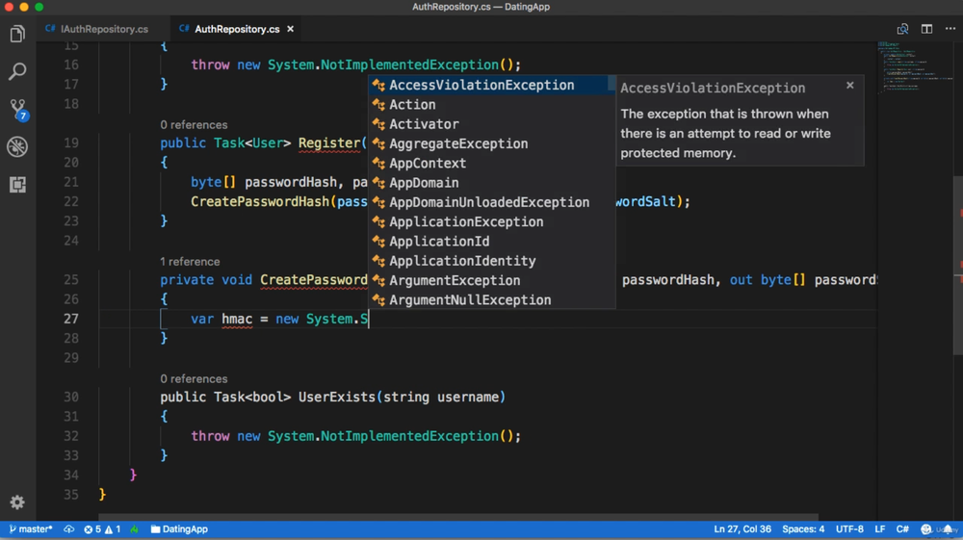Open feedback smiley in status bar

click(x=926, y=529)
